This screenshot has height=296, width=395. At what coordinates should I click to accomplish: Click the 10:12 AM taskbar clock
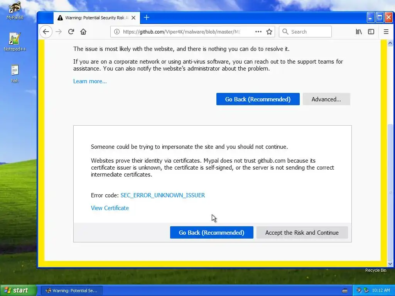tap(381, 291)
